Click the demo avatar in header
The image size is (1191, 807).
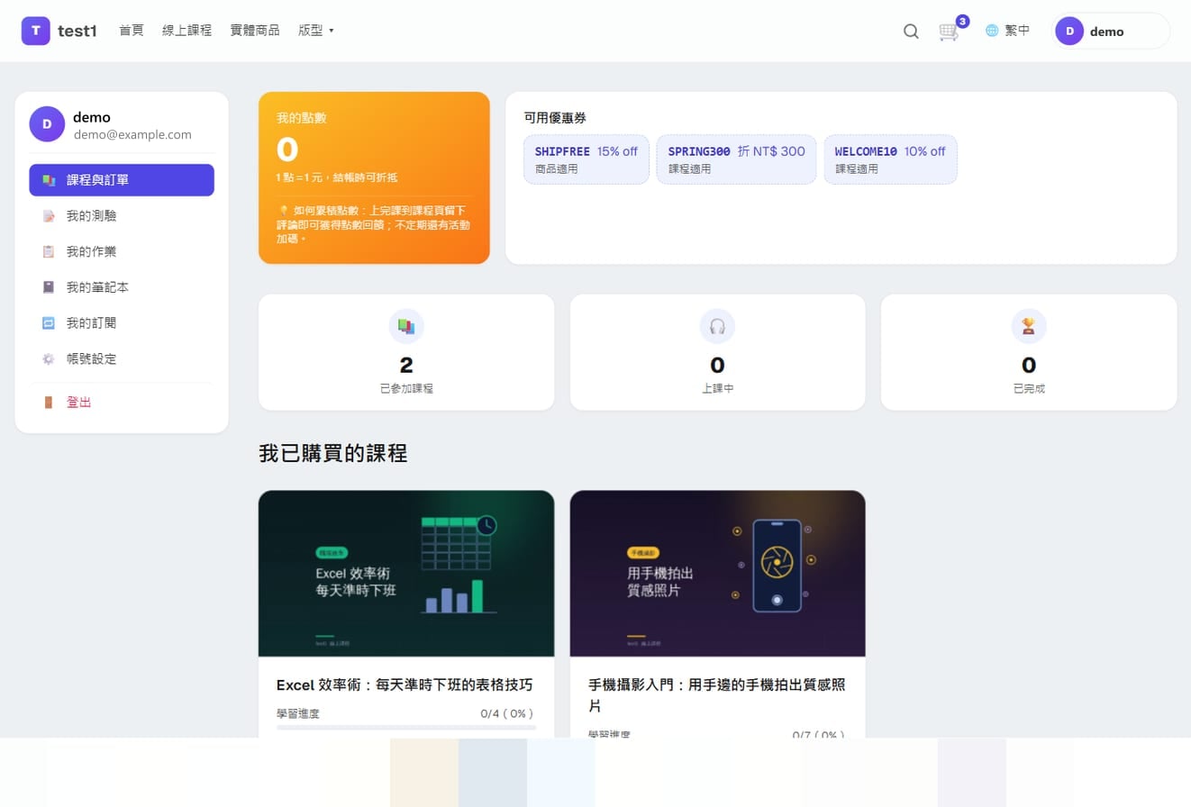point(1069,31)
